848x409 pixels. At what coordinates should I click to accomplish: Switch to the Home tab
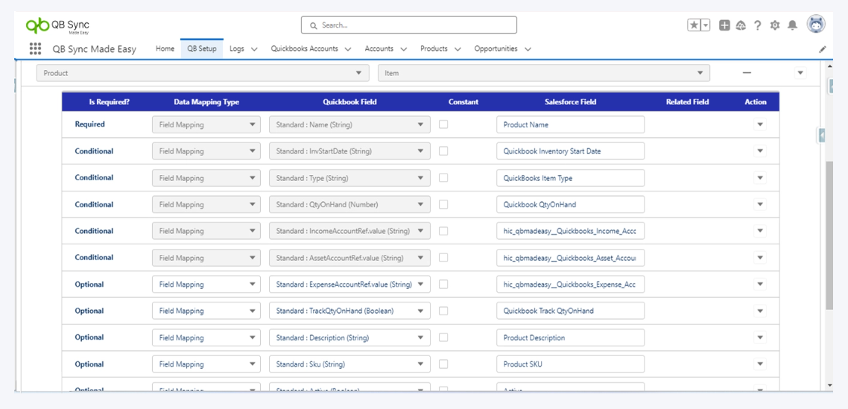(x=165, y=49)
